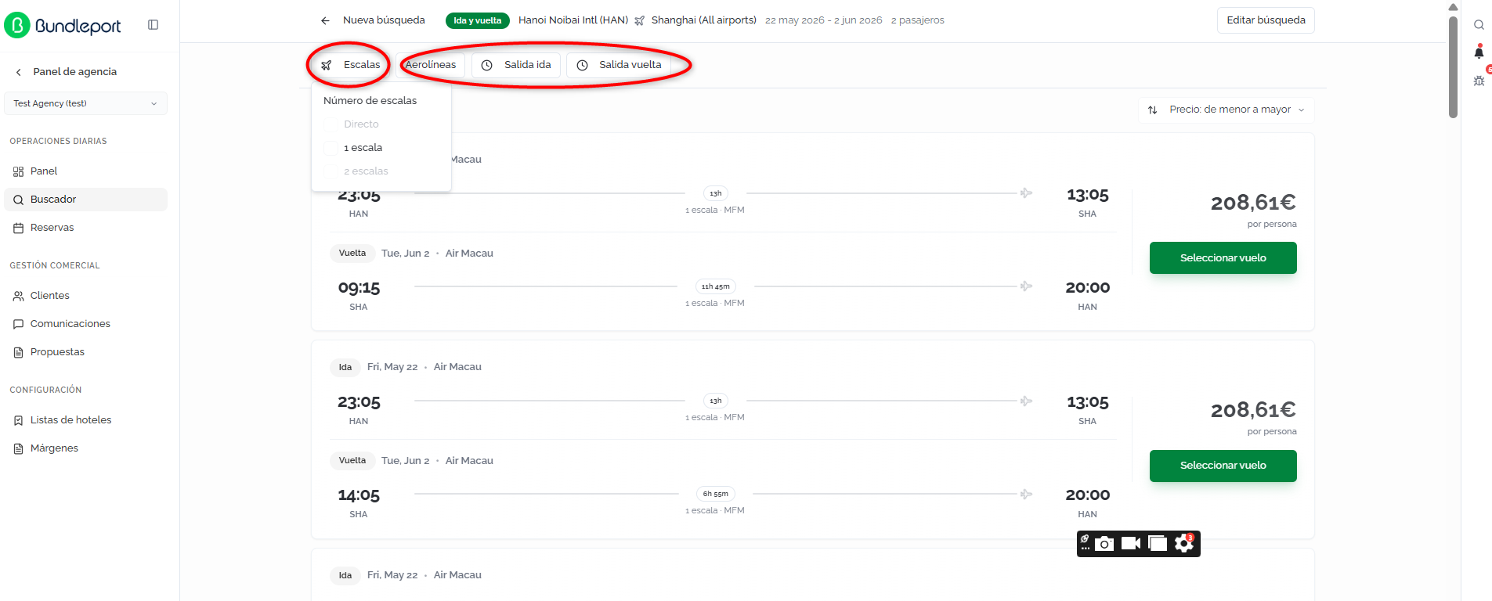
Task: Click the Clientes people icon
Action: 18,296
